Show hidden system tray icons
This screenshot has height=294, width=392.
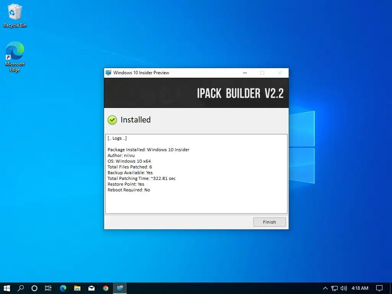coord(325,288)
